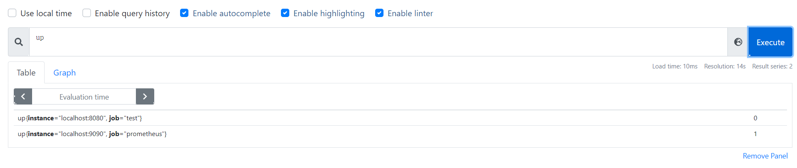This screenshot has width=797, height=168.
Task: Click the Remove Panel link
Action: click(765, 156)
